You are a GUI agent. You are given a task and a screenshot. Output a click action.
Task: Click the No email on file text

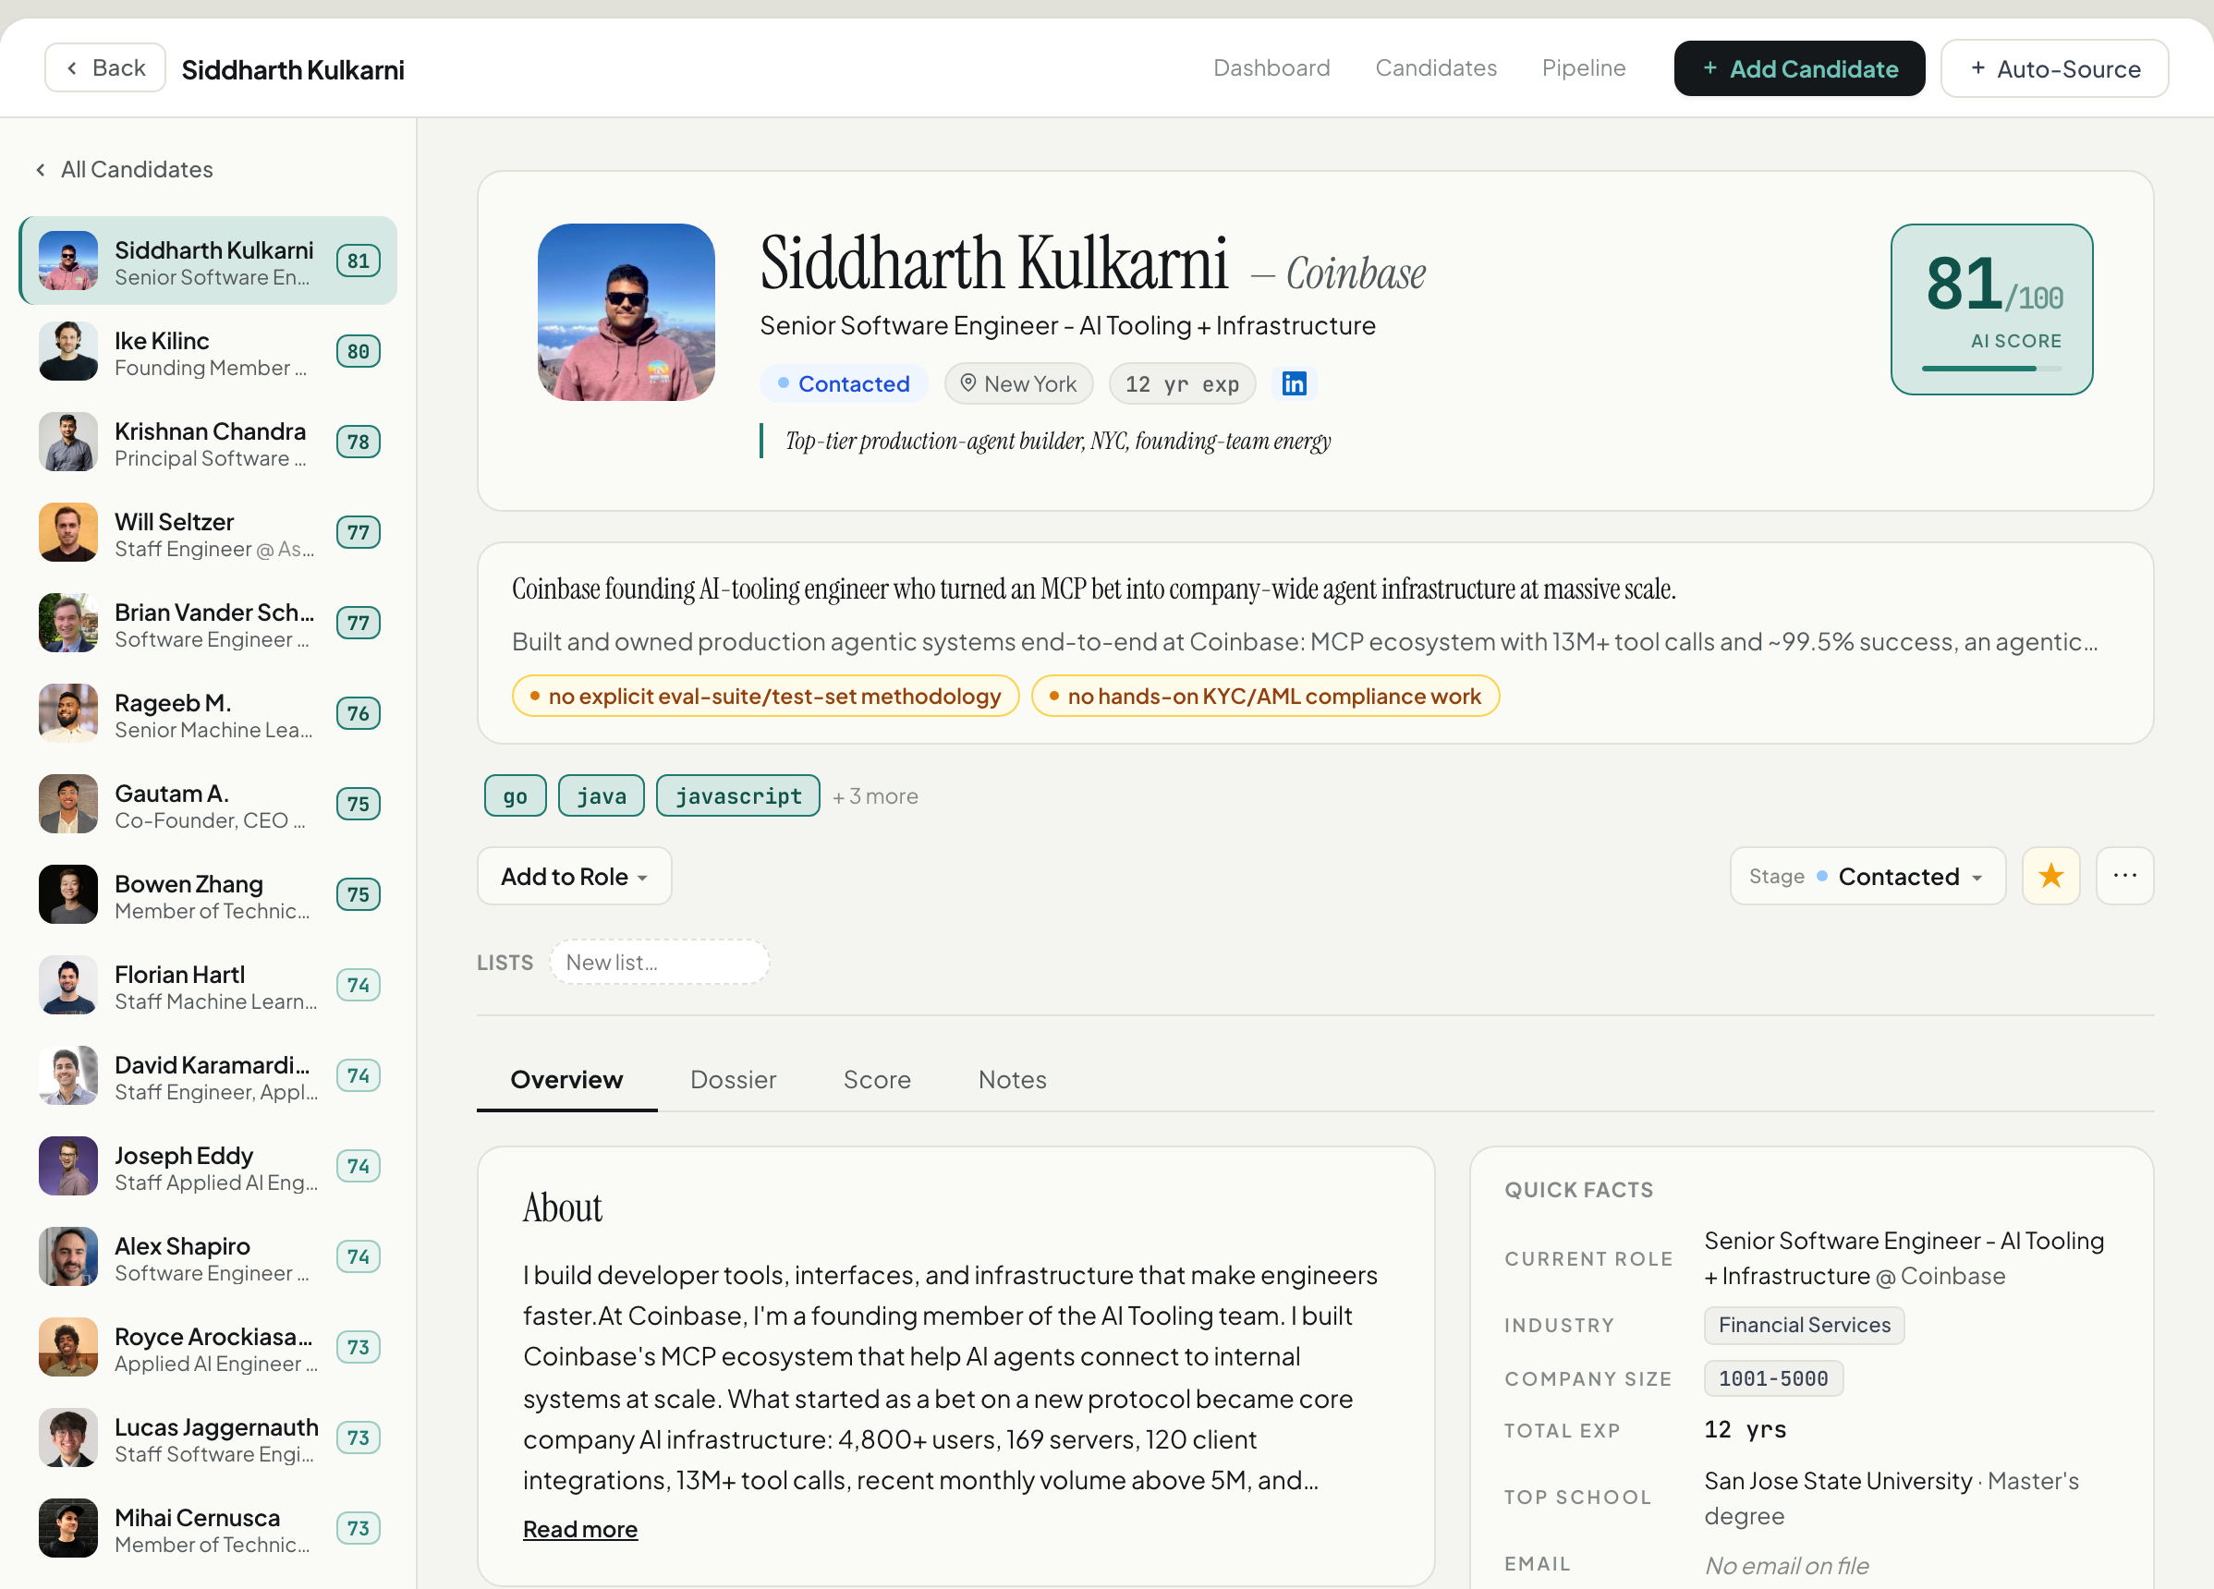click(1786, 1566)
